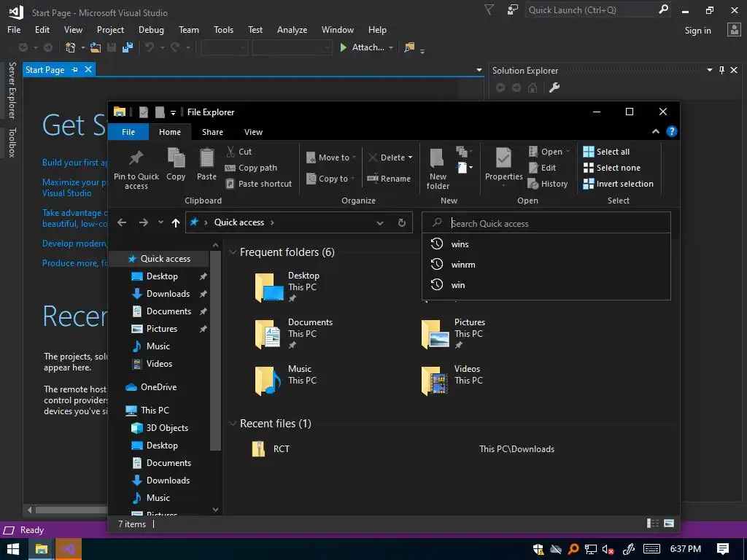This screenshot has width=747, height=560.
Task: Click Cut in Clipboard group
Action: click(239, 152)
